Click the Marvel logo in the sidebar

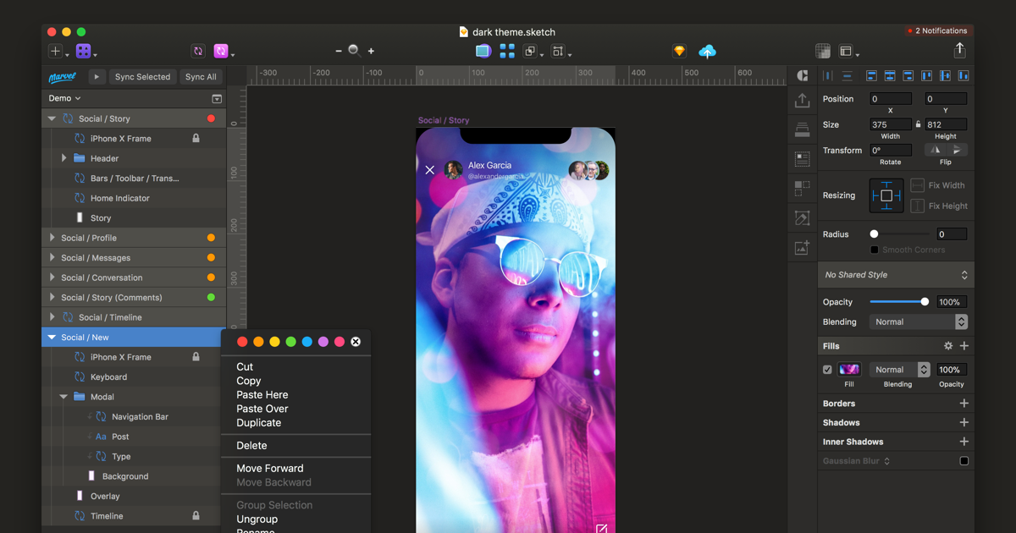(x=62, y=77)
